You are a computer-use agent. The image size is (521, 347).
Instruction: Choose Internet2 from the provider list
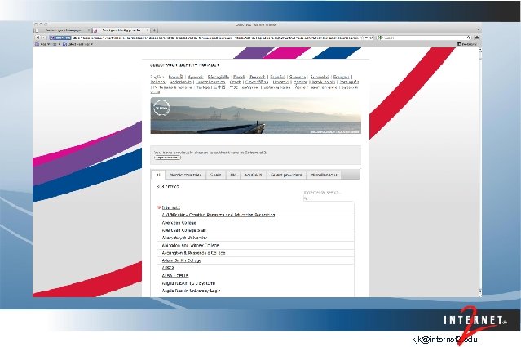pos(171,207)
